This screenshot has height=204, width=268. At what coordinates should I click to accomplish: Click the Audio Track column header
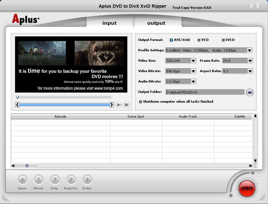tap(188, 116)
